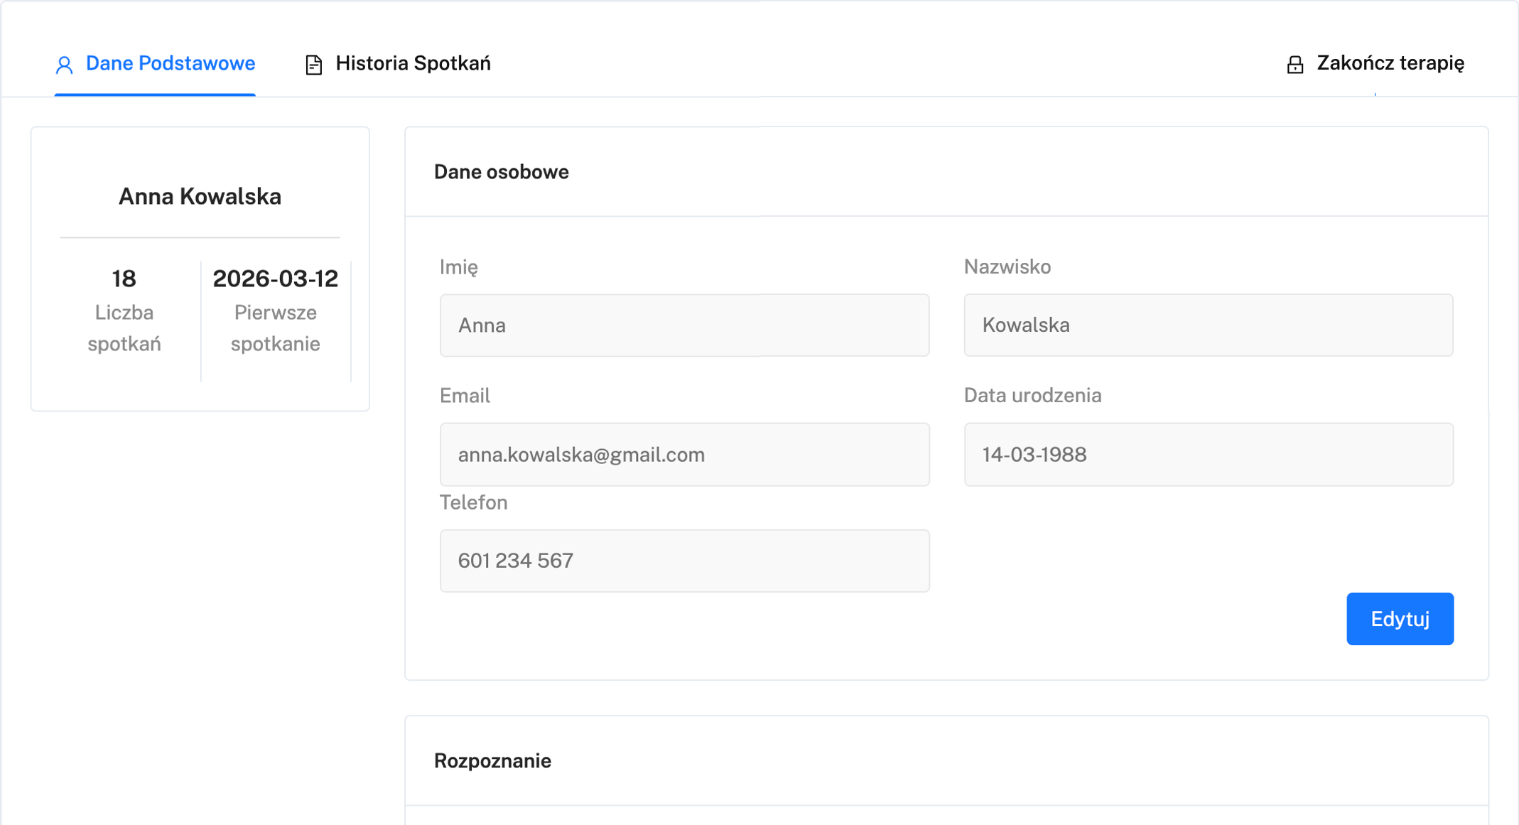Select the Email input field
This screenshot has height=825, width=1519.
tap(684, 455)
